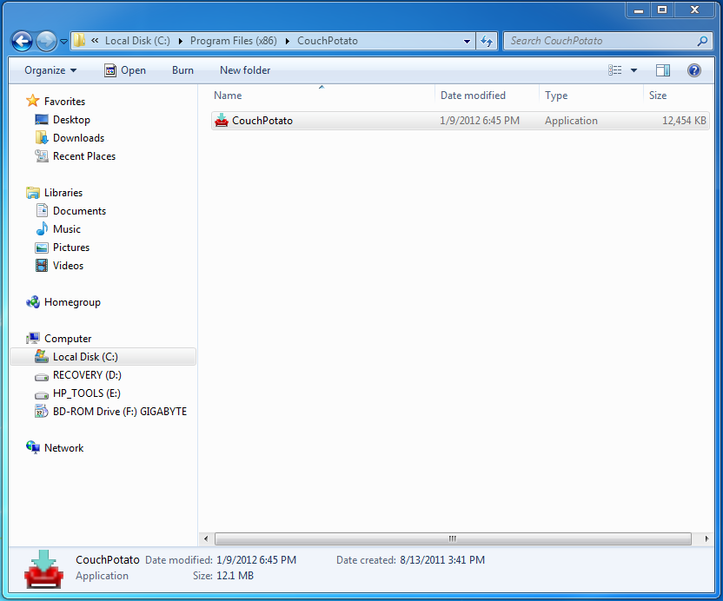Click the Libraries folder icon
The image size is (723, 601).
click(33, 193)
